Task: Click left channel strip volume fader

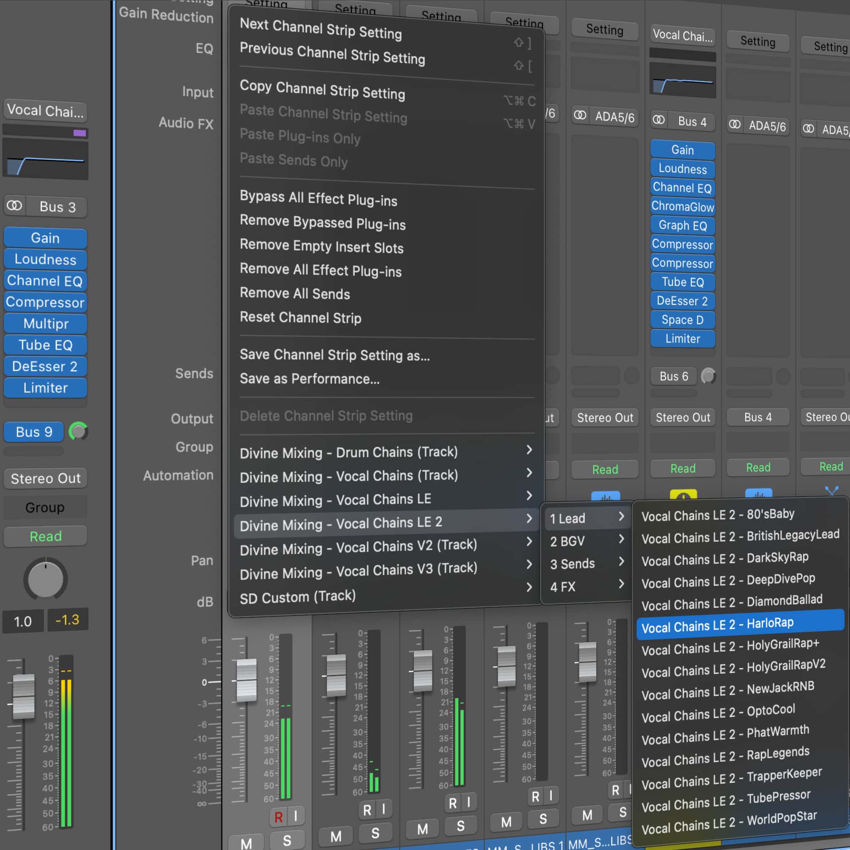Action: (x=23, y=696)
